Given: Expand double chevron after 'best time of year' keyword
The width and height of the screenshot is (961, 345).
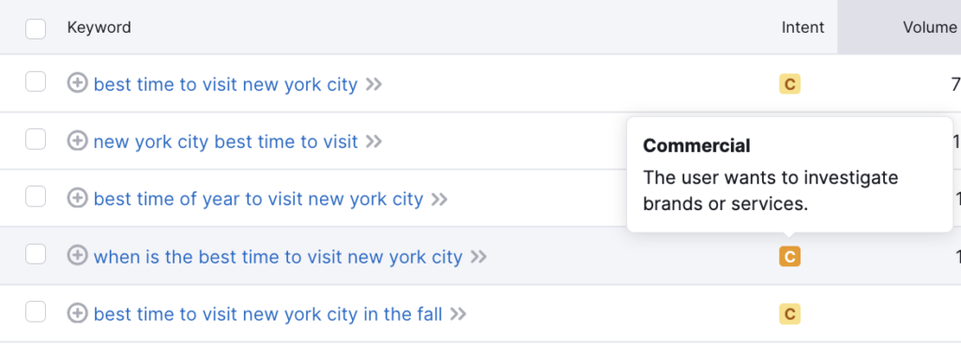Looking at the screenshot, I should pos(439,200).
